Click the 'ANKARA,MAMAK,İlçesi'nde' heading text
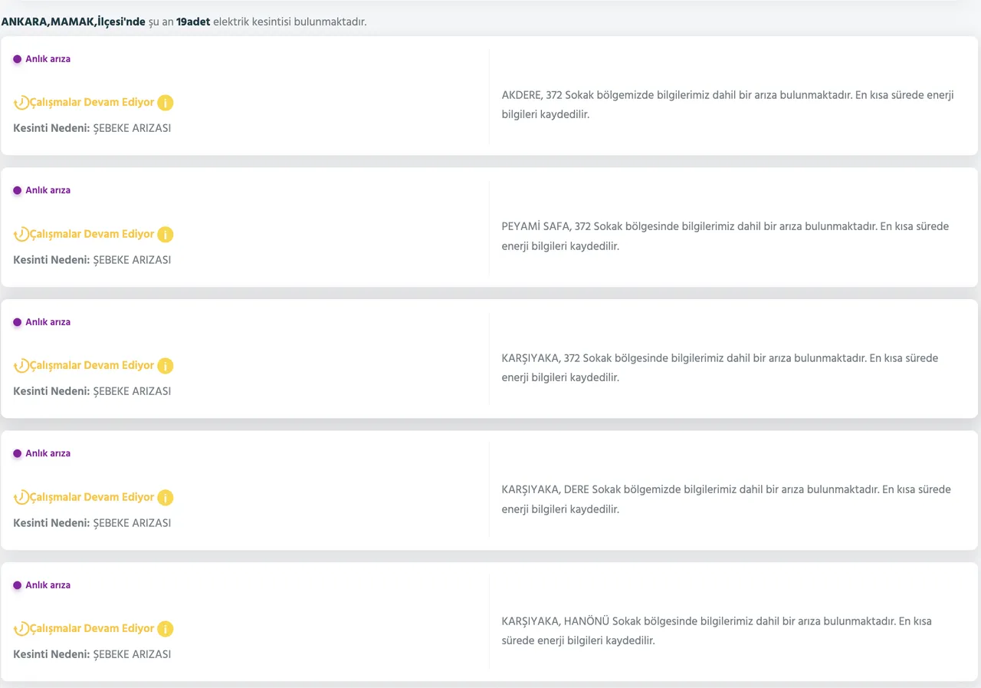Viewport: 981px width, 688px height. 73,22
